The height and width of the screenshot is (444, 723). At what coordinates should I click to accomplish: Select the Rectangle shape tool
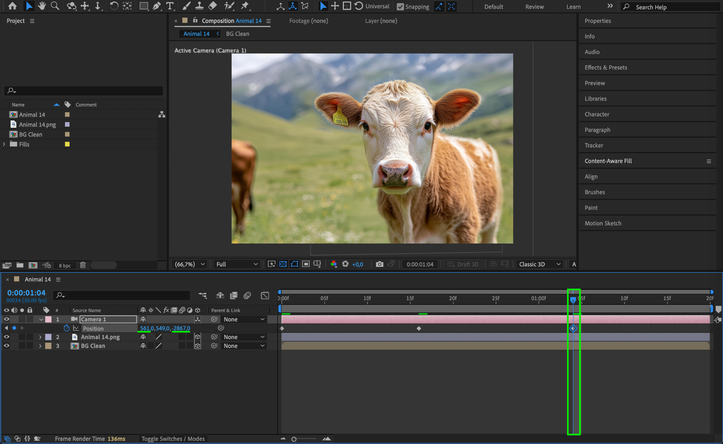pos(143,6)
